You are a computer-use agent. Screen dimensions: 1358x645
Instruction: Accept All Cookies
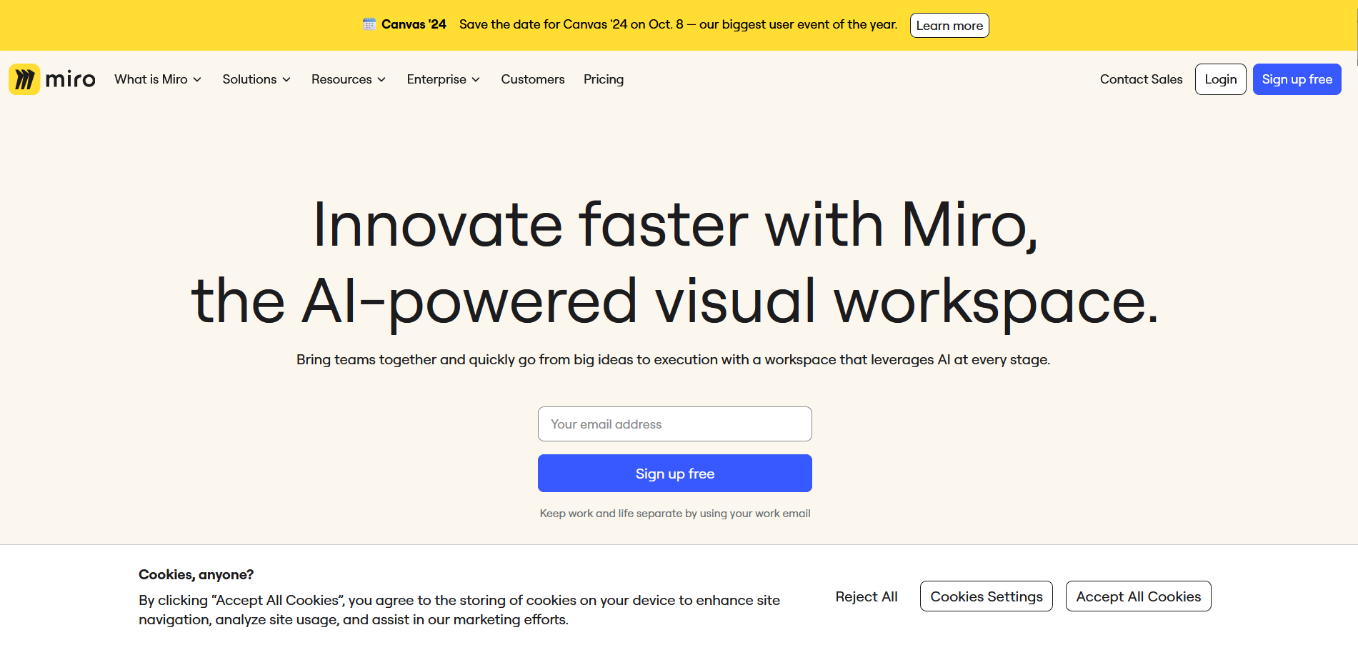click(1139, 596)
